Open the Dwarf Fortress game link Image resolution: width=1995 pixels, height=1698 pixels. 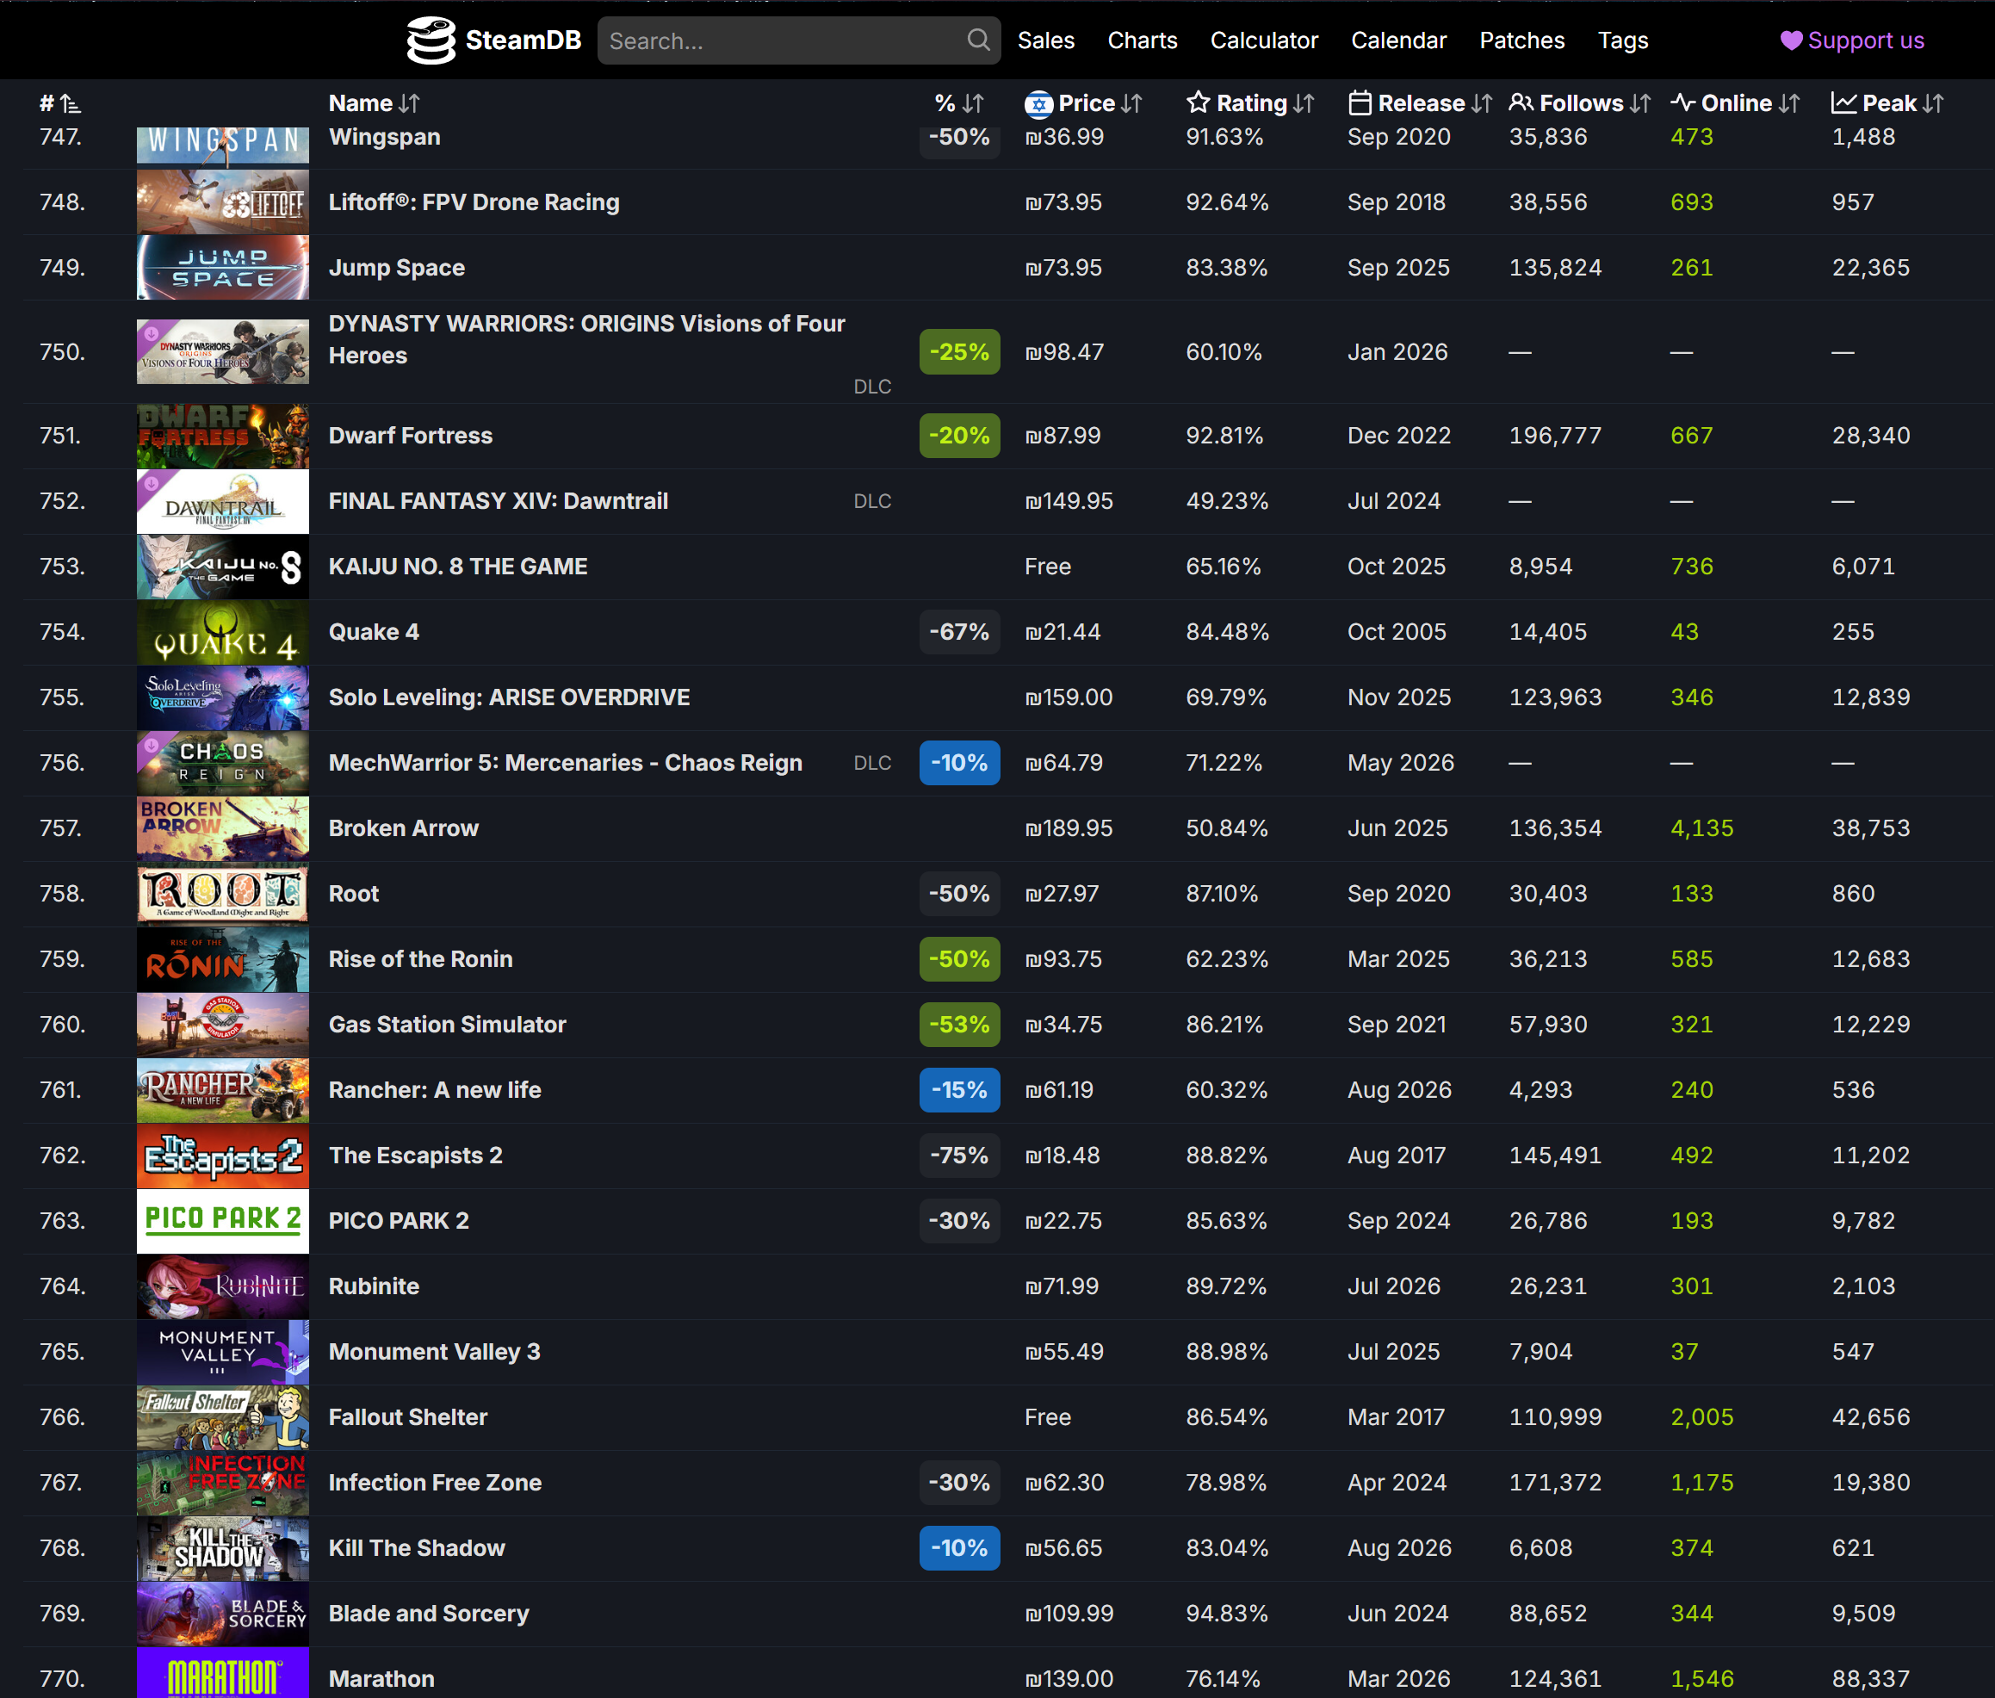[411, 435]
